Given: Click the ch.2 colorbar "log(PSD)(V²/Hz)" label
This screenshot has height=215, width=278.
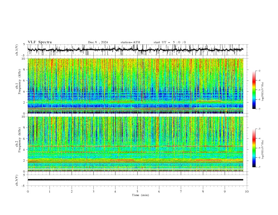Looking at the screenshot, I should (x=263, y=150).
